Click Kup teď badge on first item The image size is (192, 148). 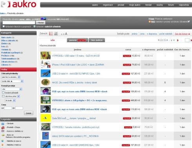127,56
